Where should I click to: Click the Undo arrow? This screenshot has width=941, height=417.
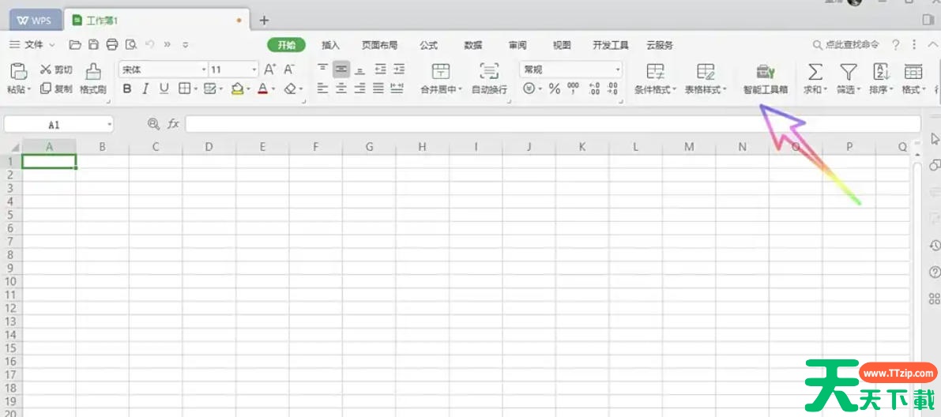[150, 44]
